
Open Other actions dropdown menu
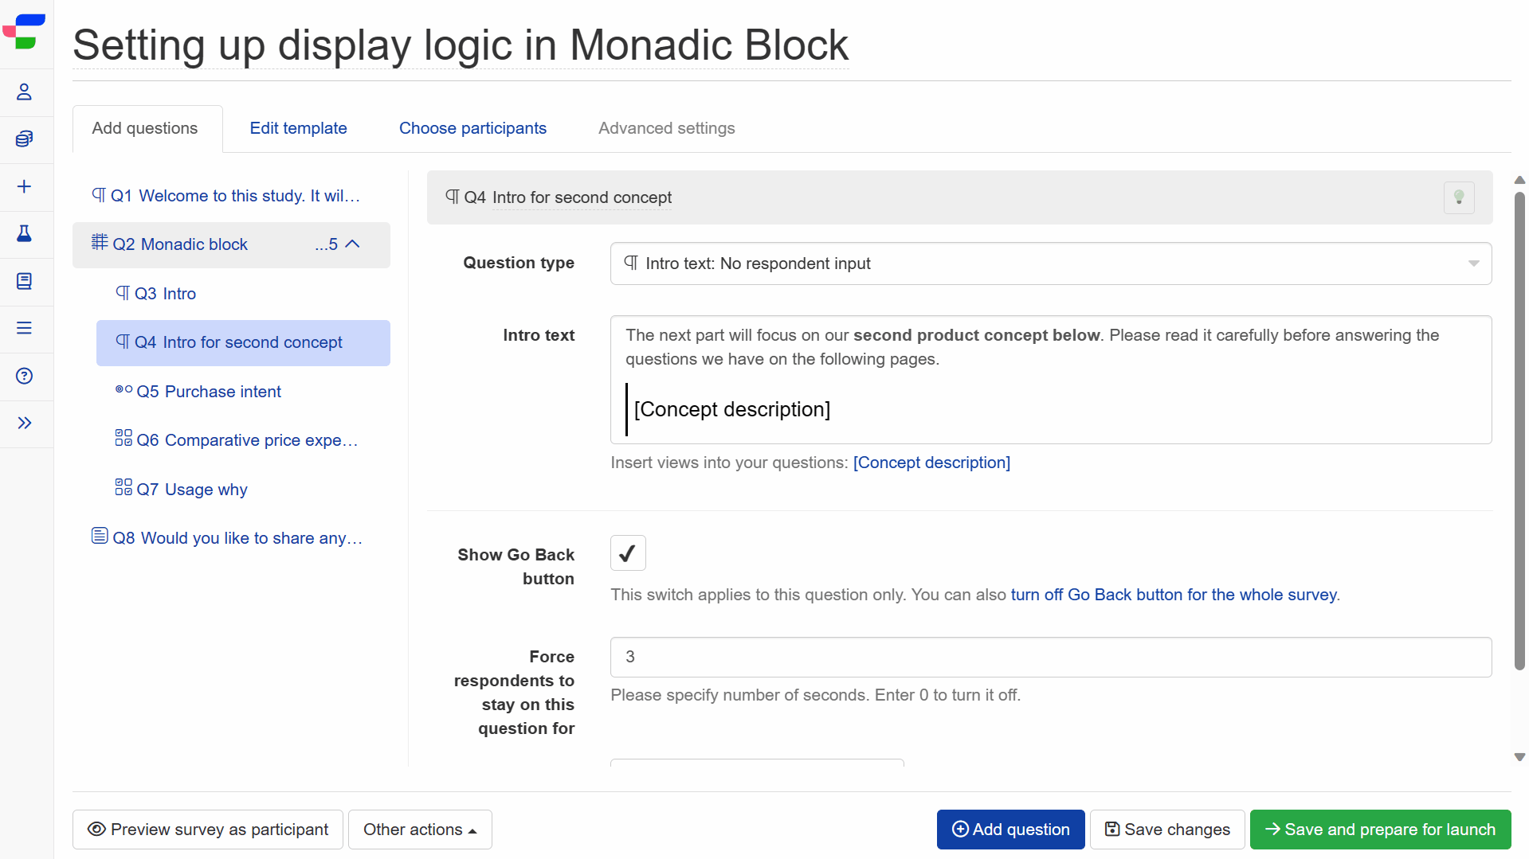(x=420, y=830)
